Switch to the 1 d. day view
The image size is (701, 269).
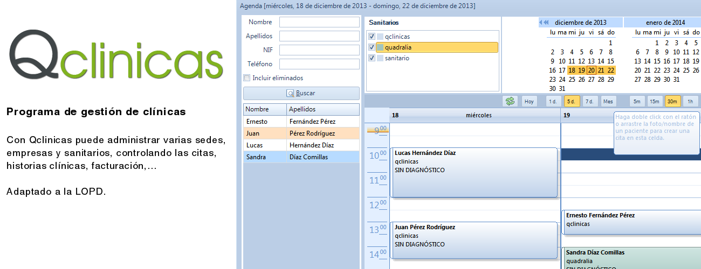[x=553, y=101]
